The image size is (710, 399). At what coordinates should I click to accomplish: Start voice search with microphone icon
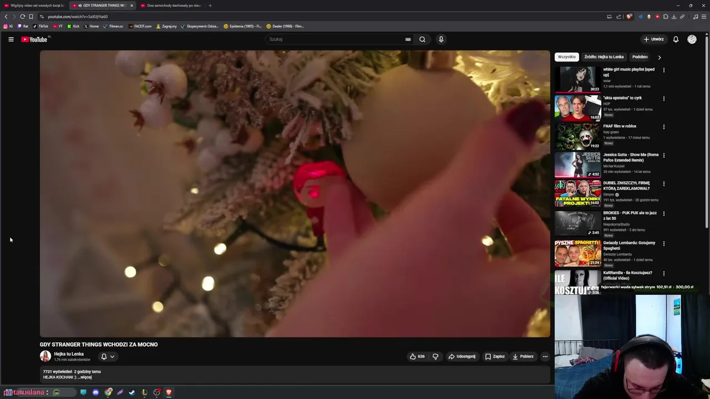[441, 39]
